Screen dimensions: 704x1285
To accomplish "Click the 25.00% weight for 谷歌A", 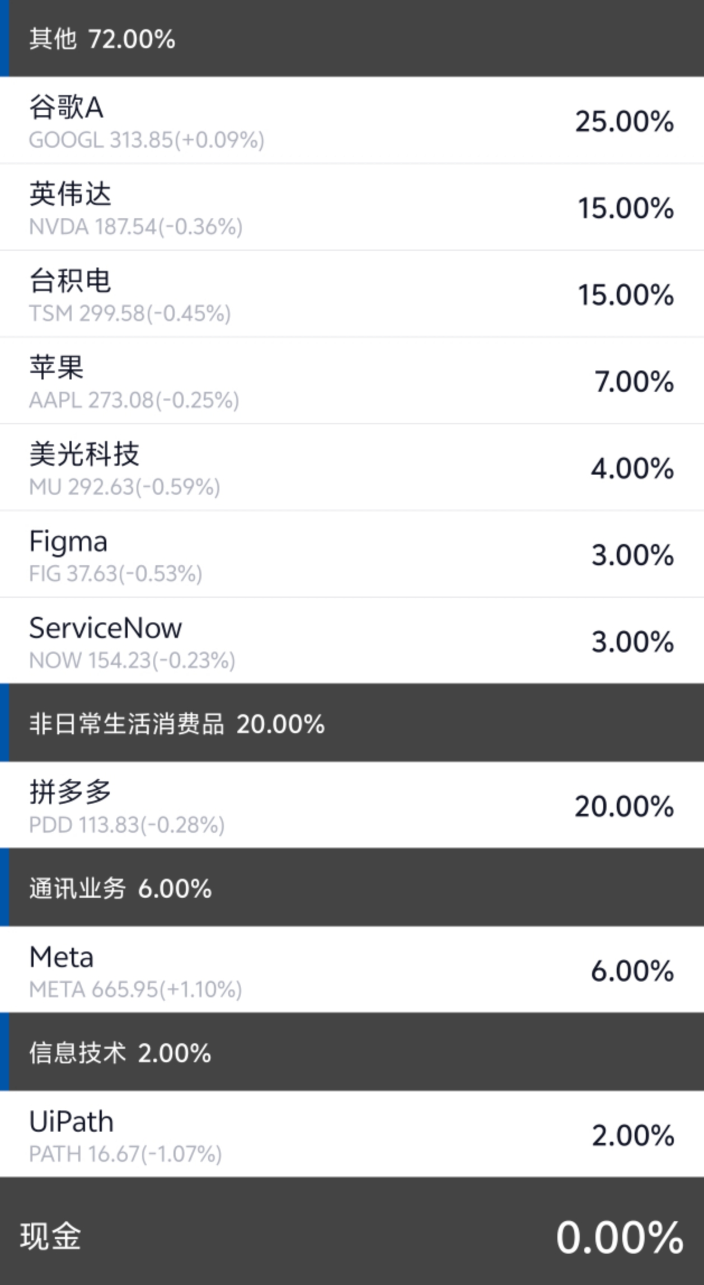I will (625, 121).
